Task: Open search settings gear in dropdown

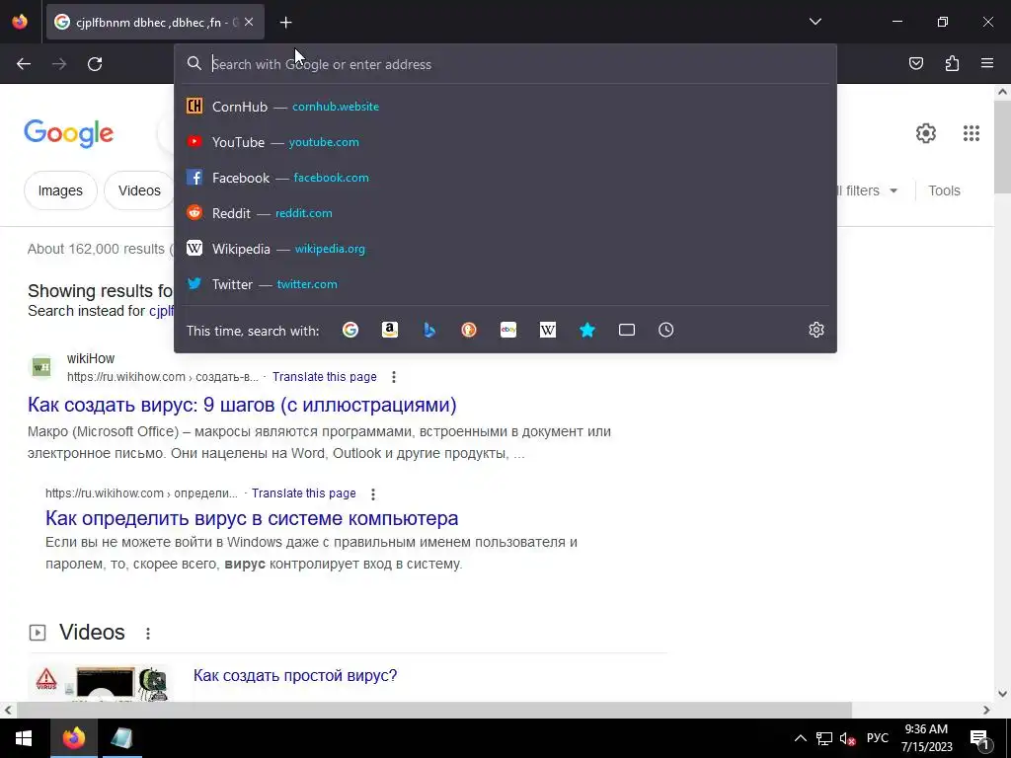Action: (x=817, y=330)
